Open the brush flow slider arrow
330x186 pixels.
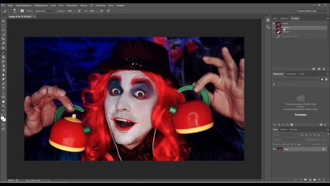[97, 11]
